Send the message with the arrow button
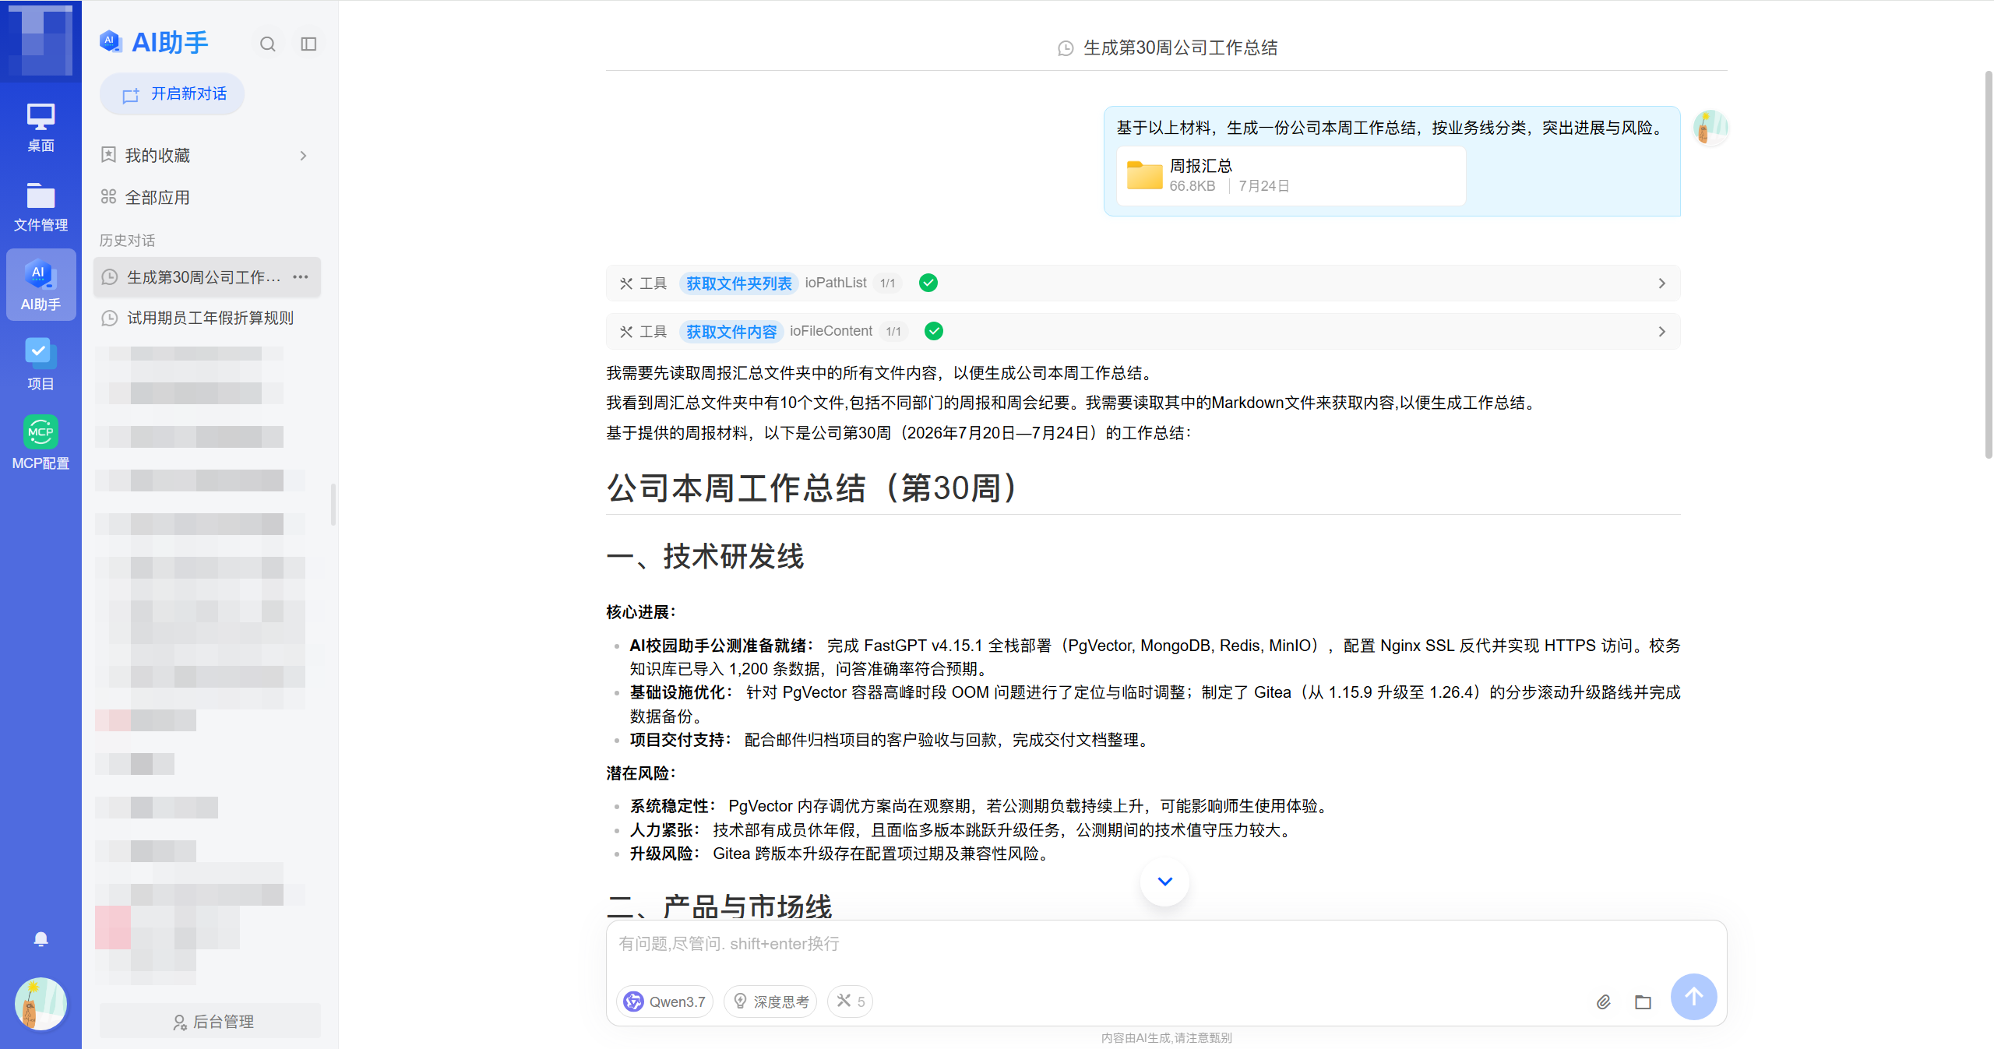The width and height of the screenshot is (1994, 1049). click(1693, 997)
